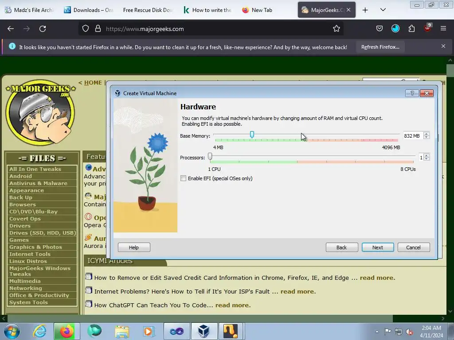
Task: Increase Base Memory with the up stepper
Action: [x=426, y=134]
